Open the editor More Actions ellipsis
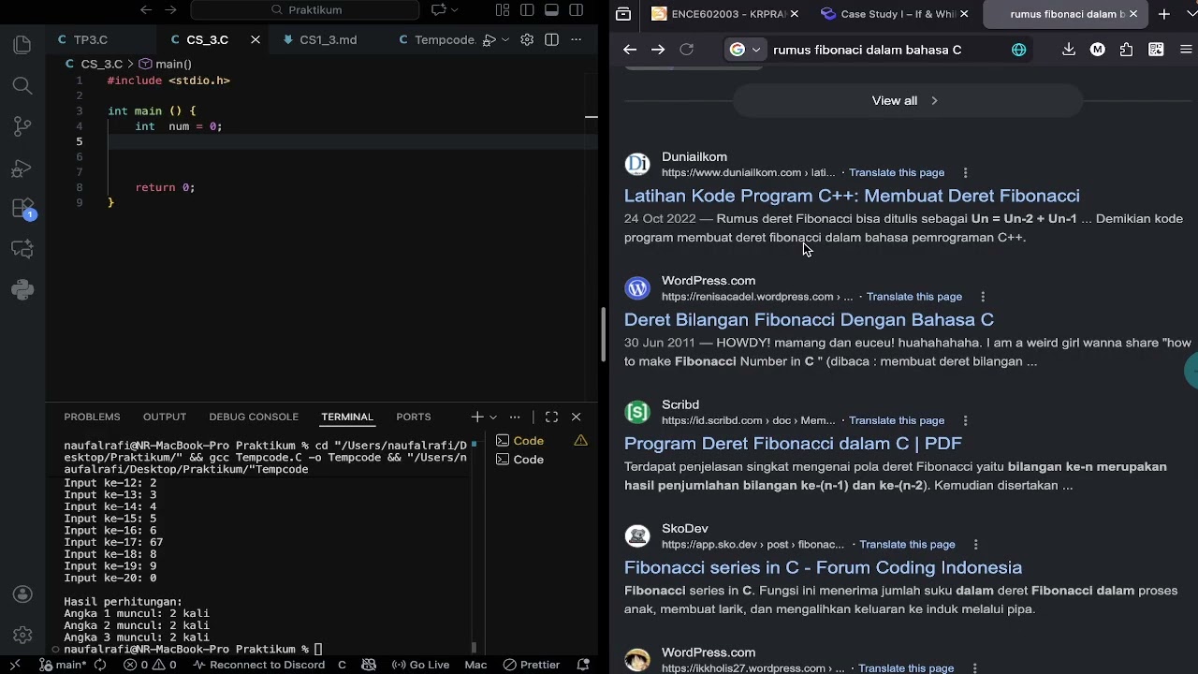Image resolution: width=1198 pixels, height=674 pixels. (x=576, y=40)
